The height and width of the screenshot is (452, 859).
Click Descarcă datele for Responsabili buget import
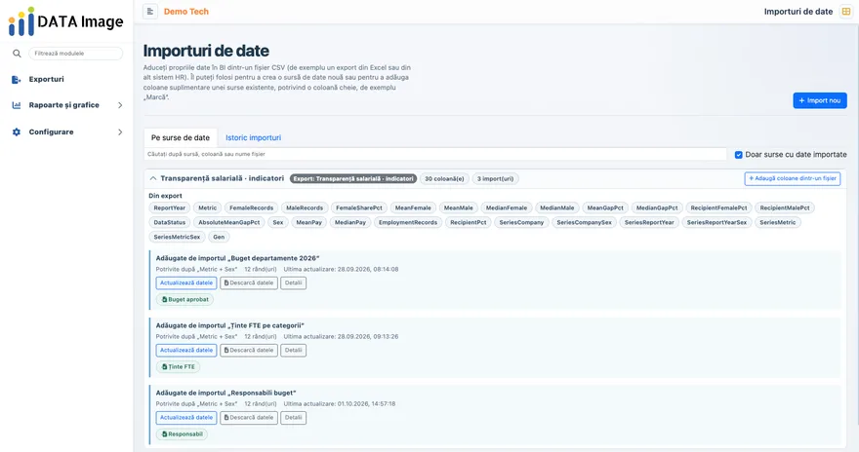[x=249, y=418]
